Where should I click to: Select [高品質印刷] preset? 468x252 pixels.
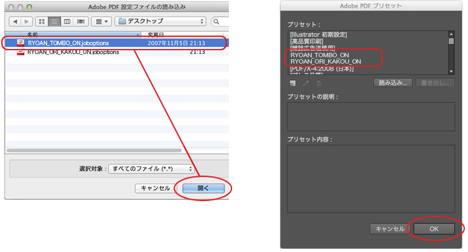tap(307, 41)
